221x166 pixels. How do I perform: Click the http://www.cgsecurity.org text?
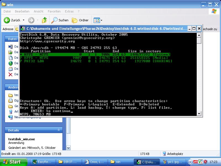click(47, 41)
